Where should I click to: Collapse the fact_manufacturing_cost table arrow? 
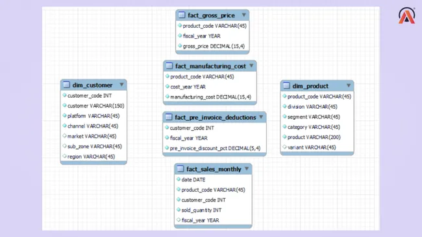coord(251,66)
